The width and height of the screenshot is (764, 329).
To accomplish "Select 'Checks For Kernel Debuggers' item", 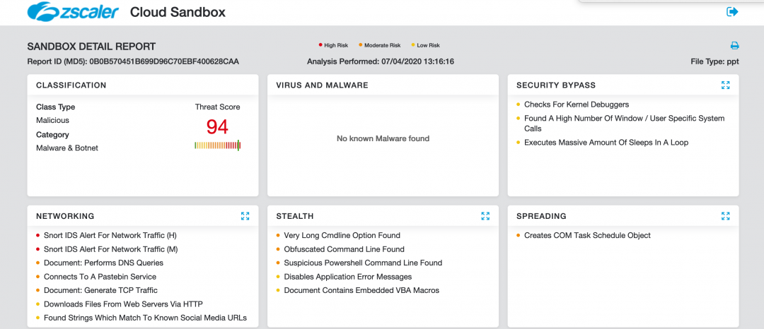I will click(576, 104).
